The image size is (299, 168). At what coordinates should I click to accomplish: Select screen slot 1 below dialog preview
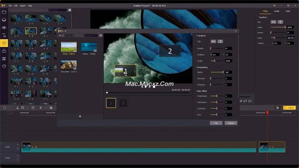click(x=111, y=103)
